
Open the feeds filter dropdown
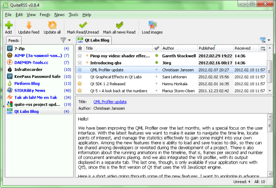(64, 40)
